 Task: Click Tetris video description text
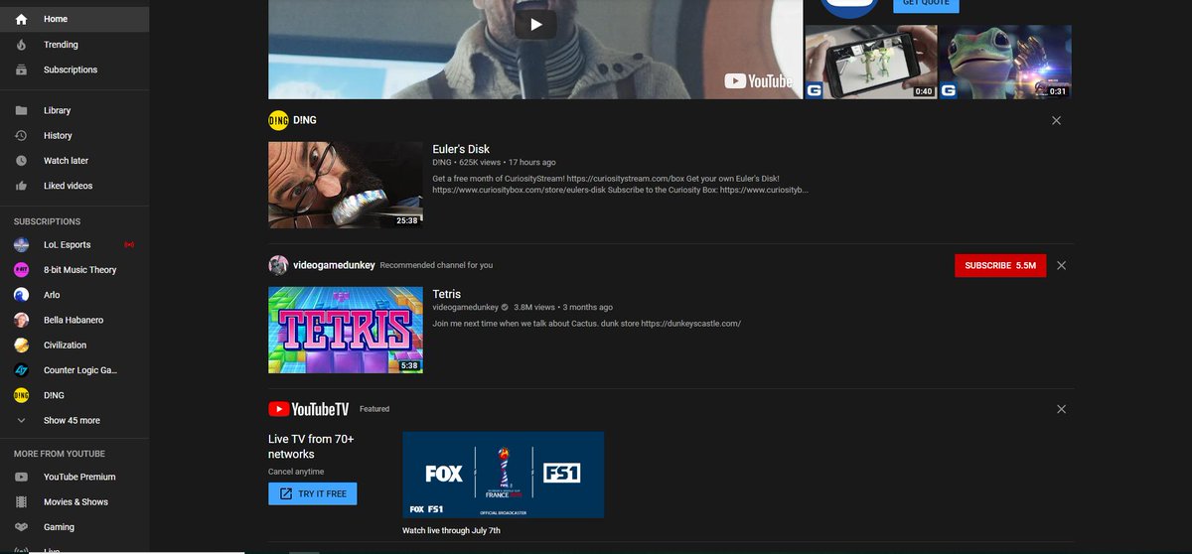586,324
